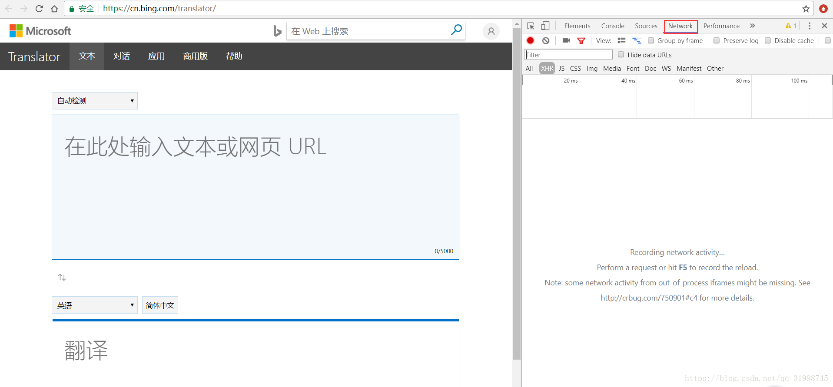Open the 对话 navigation item

click(x=122, y=56)
